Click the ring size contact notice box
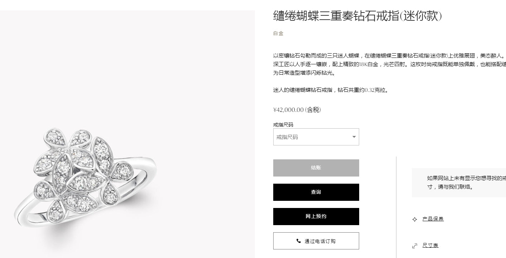The width and height of the screenshot is (506, 258). 459,182
